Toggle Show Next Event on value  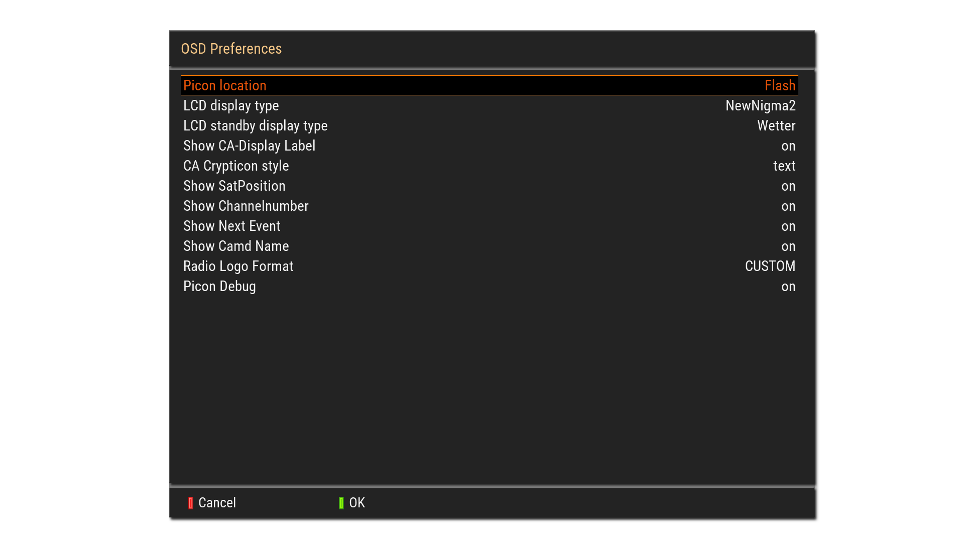click(788, 226)
